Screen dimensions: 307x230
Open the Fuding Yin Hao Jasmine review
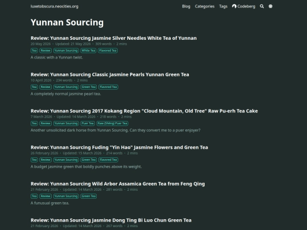119,147
